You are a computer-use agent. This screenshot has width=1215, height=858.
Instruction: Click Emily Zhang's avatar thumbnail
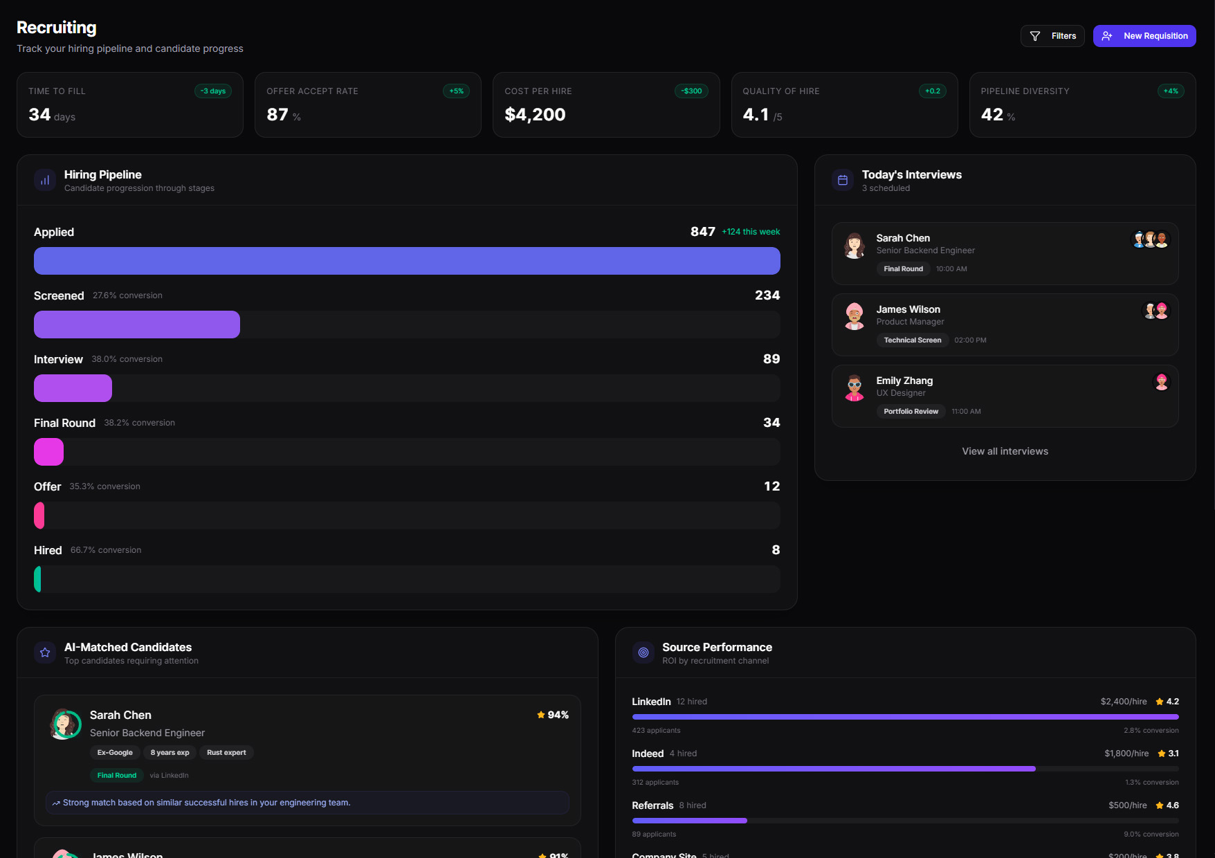coord(854,387)
